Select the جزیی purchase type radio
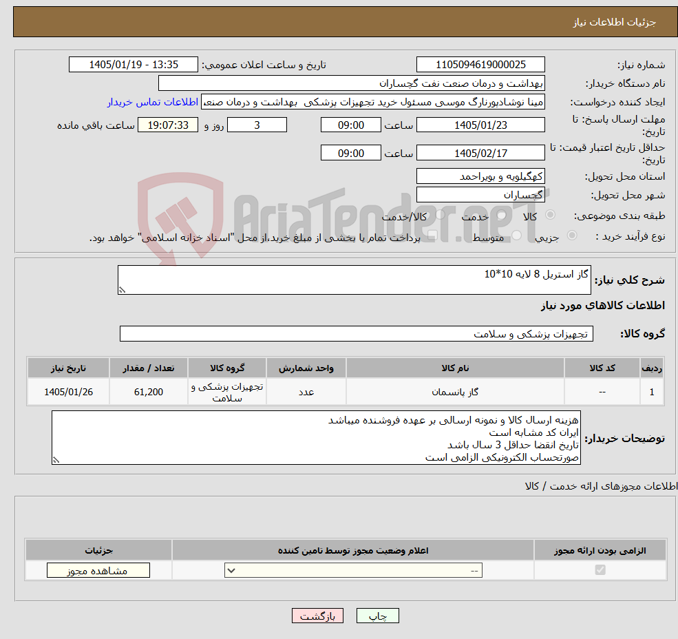 coord(571,235)
